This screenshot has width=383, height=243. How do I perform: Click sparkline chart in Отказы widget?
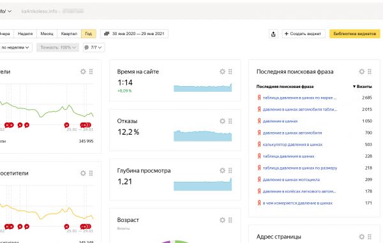[203, 136]
